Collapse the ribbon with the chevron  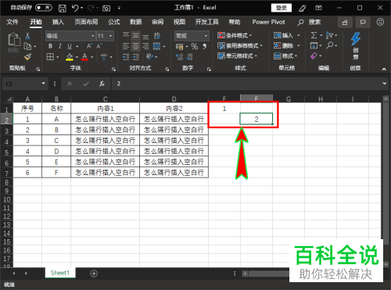point(384,69)
